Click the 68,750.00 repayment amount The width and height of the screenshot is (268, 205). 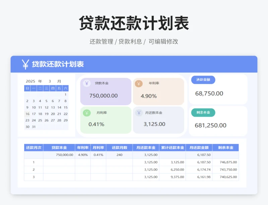[209, 93]
